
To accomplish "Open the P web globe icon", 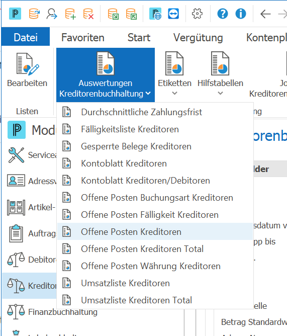I will (x=155, y=14).
